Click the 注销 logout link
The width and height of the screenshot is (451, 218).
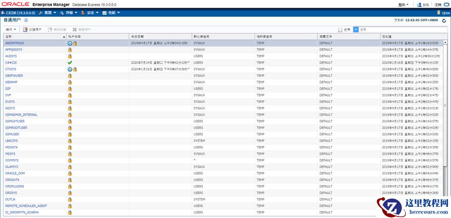[438, 5]
